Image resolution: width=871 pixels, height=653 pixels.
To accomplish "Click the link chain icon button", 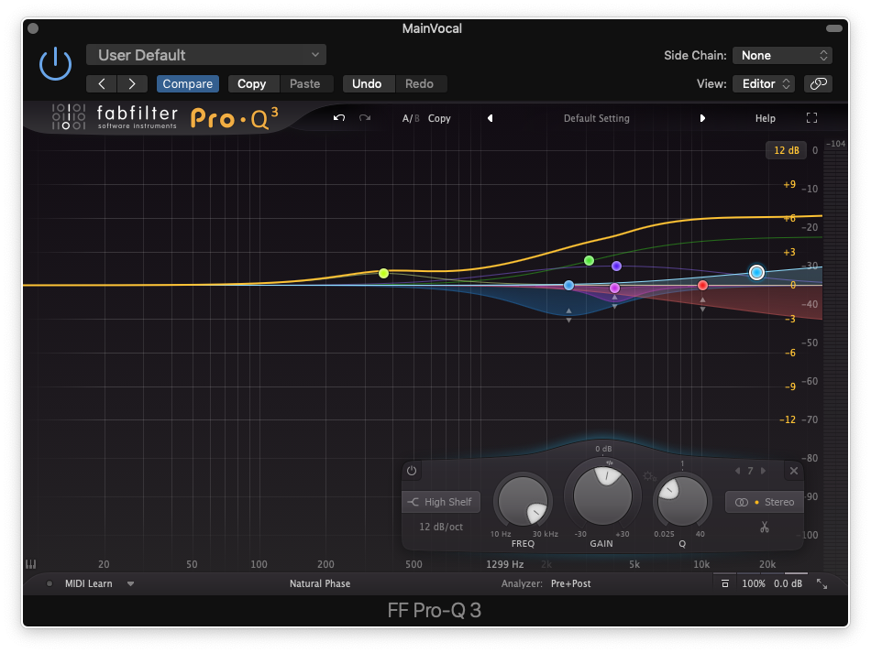I will coord(818,83).
